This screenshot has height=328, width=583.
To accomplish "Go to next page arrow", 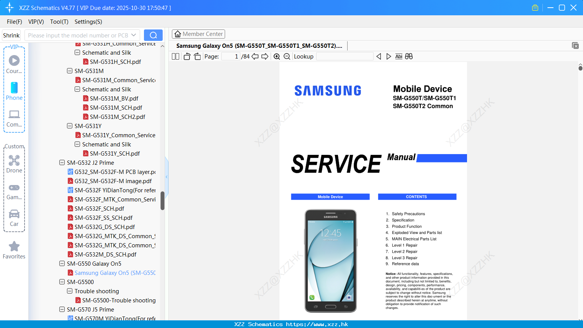I will pyautogui.click(x=265, y=56).
